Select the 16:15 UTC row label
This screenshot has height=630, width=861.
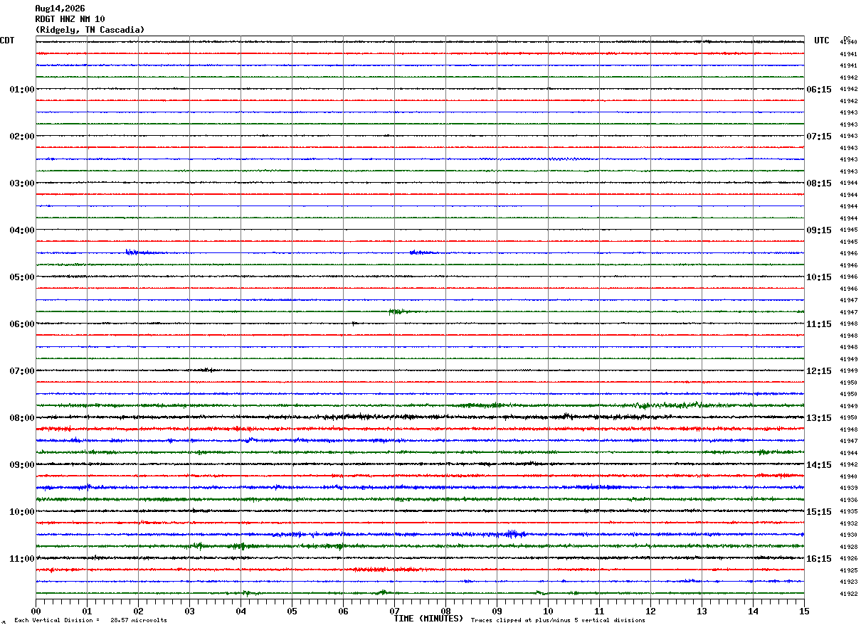(x=819, y=559)
